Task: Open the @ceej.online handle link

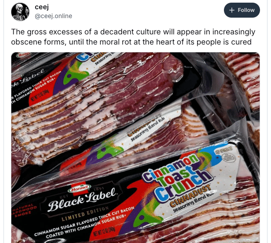Action: click(x=53, y=16)
